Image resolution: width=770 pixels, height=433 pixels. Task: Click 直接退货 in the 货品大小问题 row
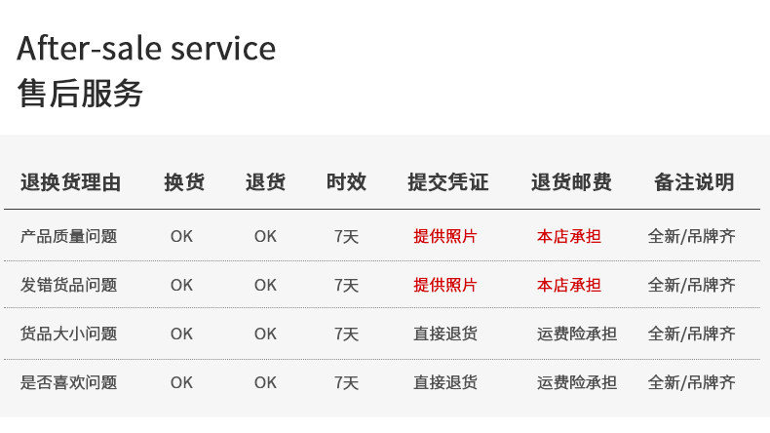[x=445, y=334]
